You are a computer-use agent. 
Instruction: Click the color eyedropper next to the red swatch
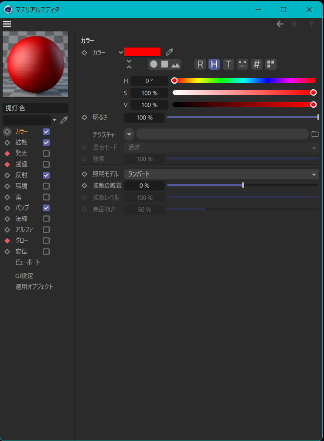(170, 52)
